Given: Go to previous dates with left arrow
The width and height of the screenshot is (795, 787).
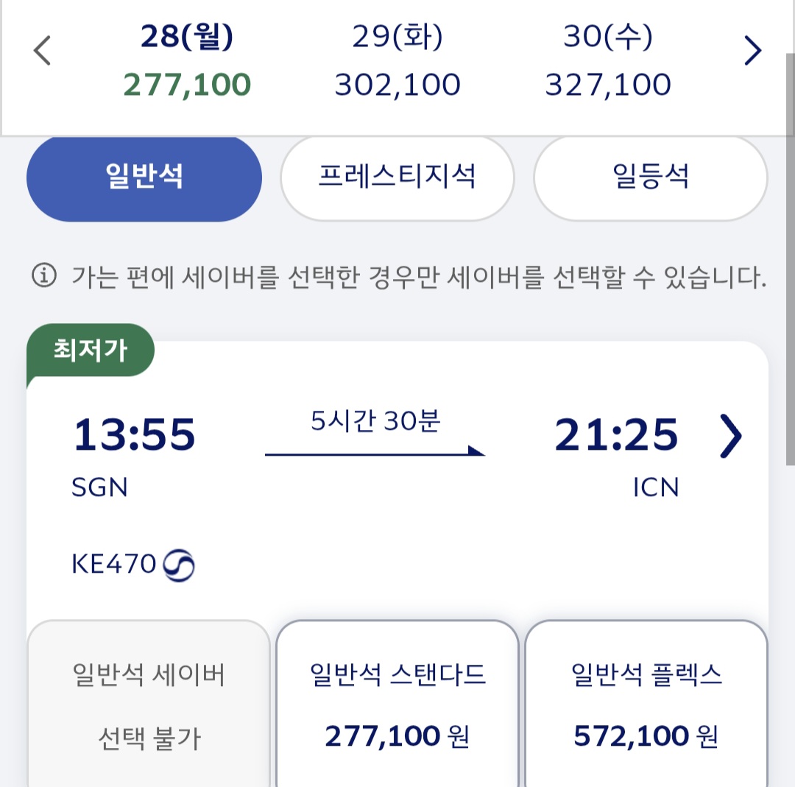Looking at the screenshot, I should [43, 51].
